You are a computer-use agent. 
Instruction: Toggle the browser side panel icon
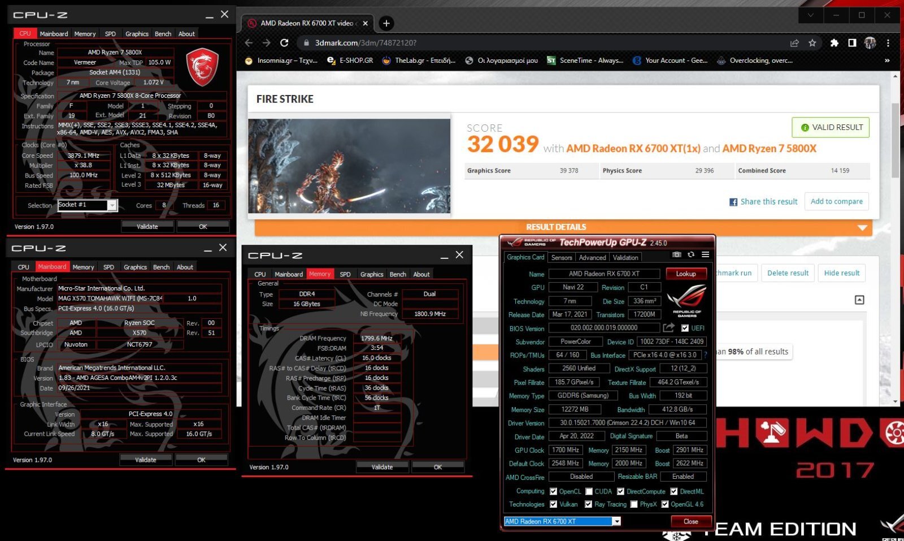[852, 43]
